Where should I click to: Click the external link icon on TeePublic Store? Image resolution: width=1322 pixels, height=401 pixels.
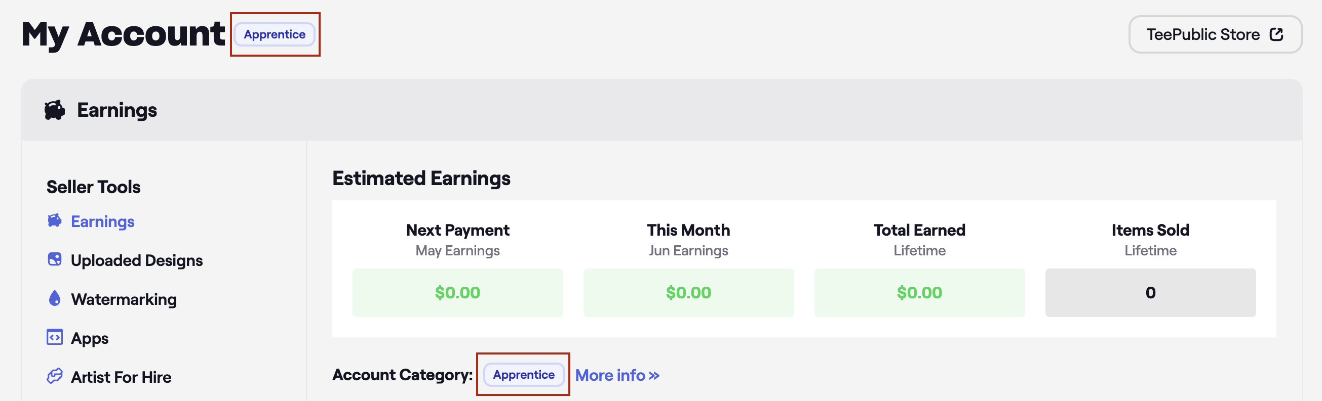pyautogui.click(x=1276, y=34)
